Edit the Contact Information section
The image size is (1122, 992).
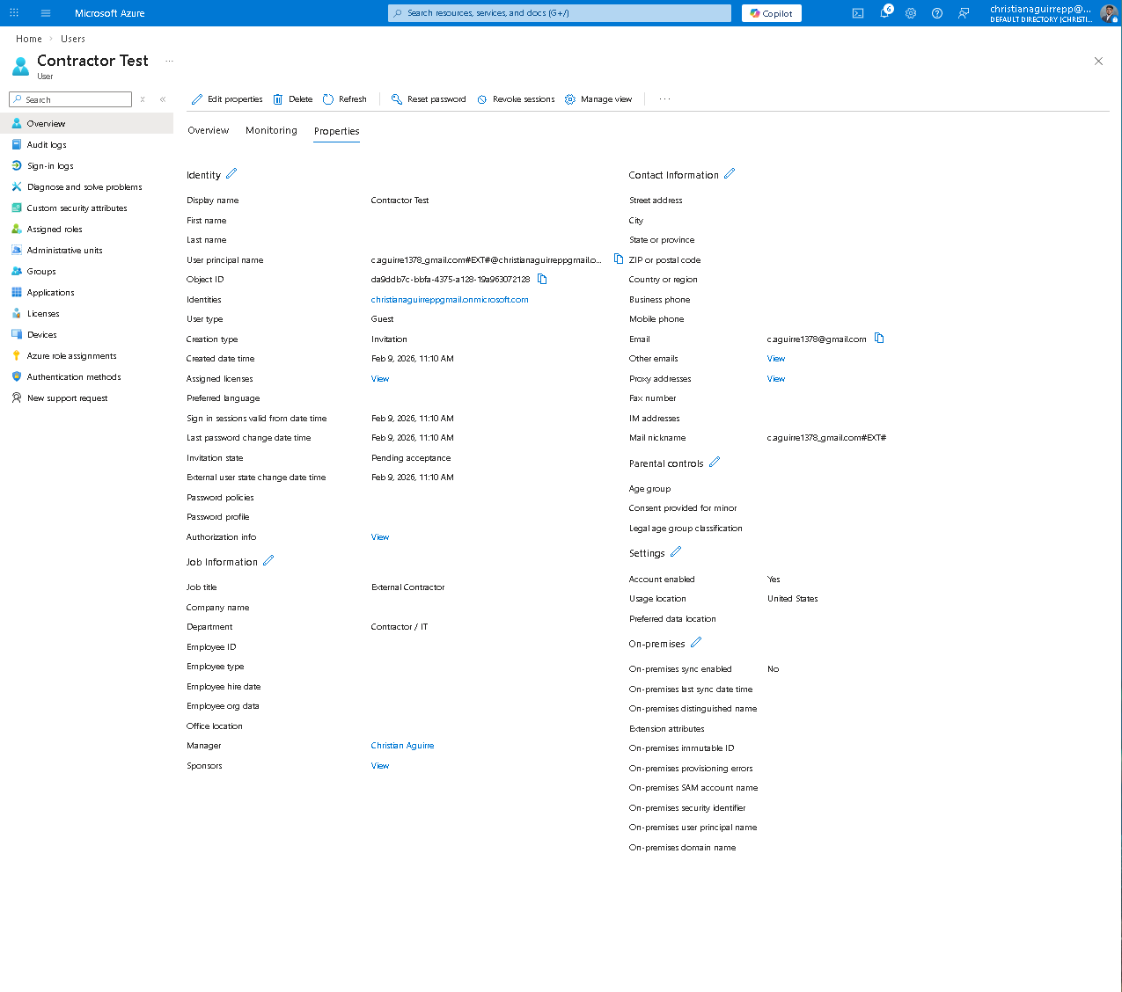point(730,174)
